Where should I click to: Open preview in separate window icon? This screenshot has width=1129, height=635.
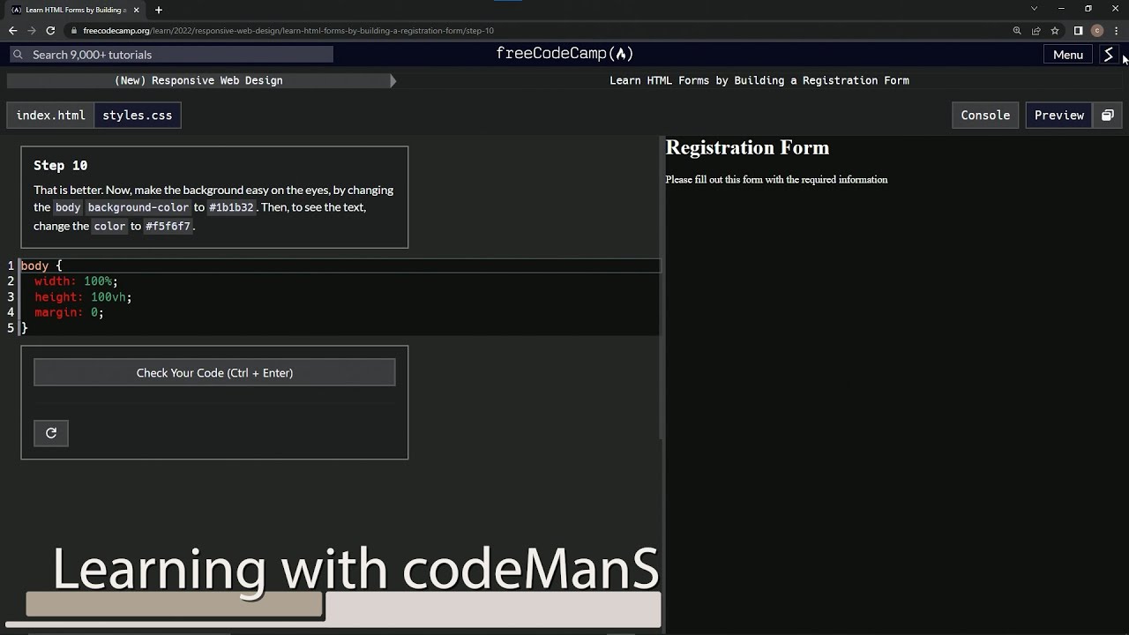tap(1108, 115)
